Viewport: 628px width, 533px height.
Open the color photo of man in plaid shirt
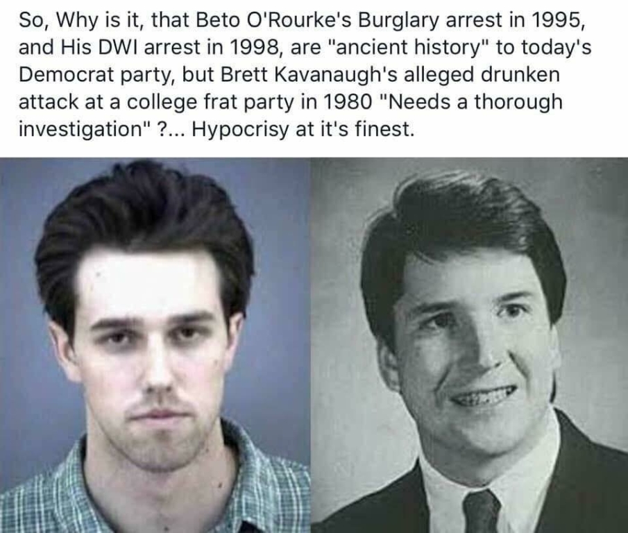click(155, 345)
